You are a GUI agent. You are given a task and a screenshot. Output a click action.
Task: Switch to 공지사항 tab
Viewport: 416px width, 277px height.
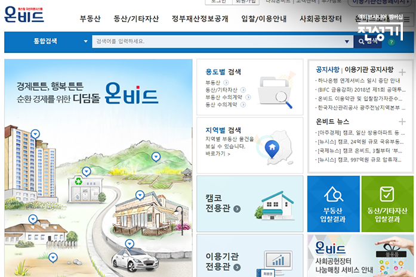tap(328, 70)
